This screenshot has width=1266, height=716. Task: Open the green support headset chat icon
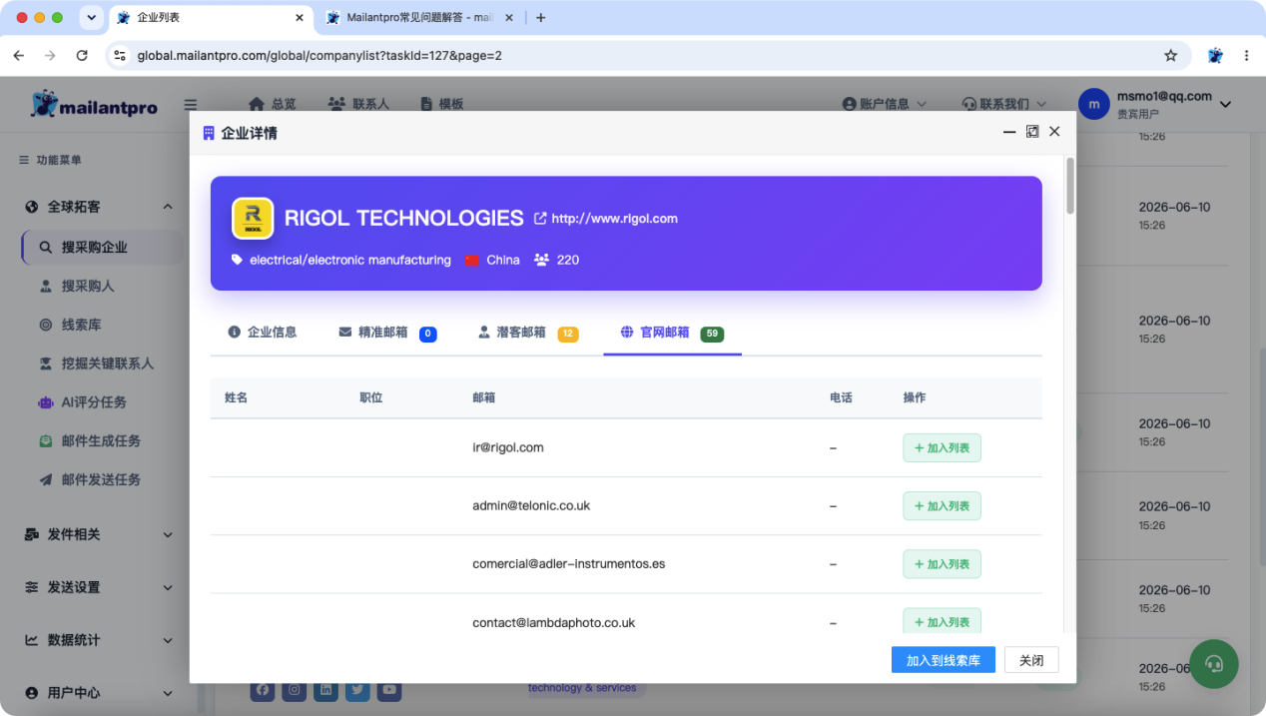pos(1214,664)
